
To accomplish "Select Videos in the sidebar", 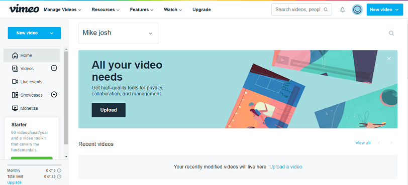I will pyautogui.click(x=27, y=69).
